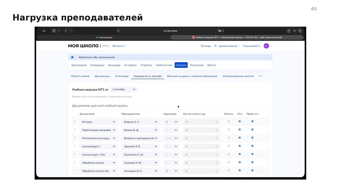Click Safari forward navigation arrow
Screen dimensions: 341x192
(x=71, y=31)
